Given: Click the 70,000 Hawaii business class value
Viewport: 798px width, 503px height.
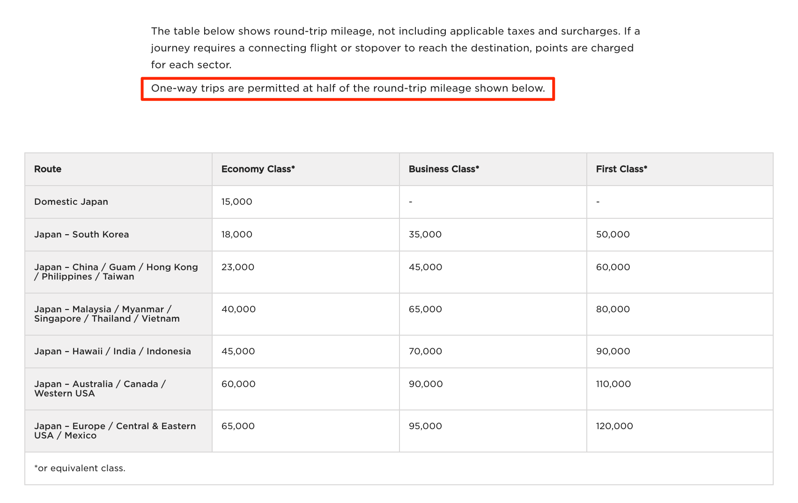Looking at the screenshot, I should 425,352.
